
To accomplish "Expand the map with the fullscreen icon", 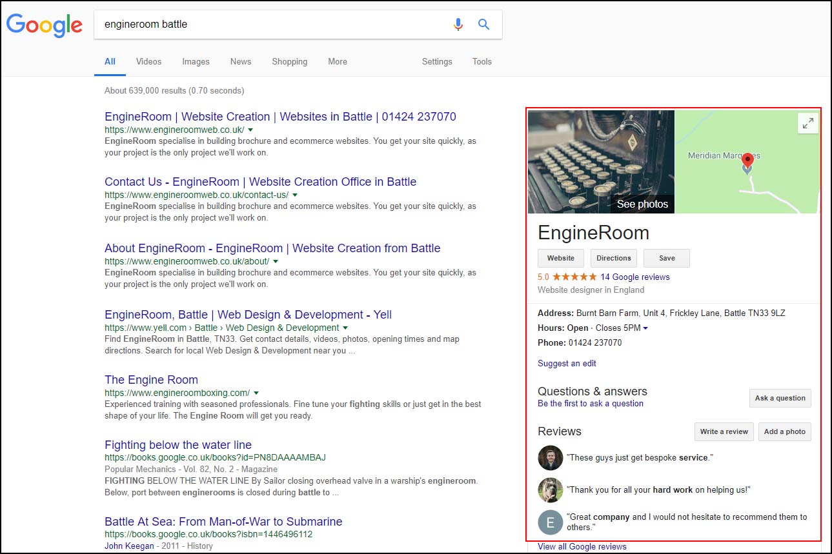I will [x=807, y=123].
